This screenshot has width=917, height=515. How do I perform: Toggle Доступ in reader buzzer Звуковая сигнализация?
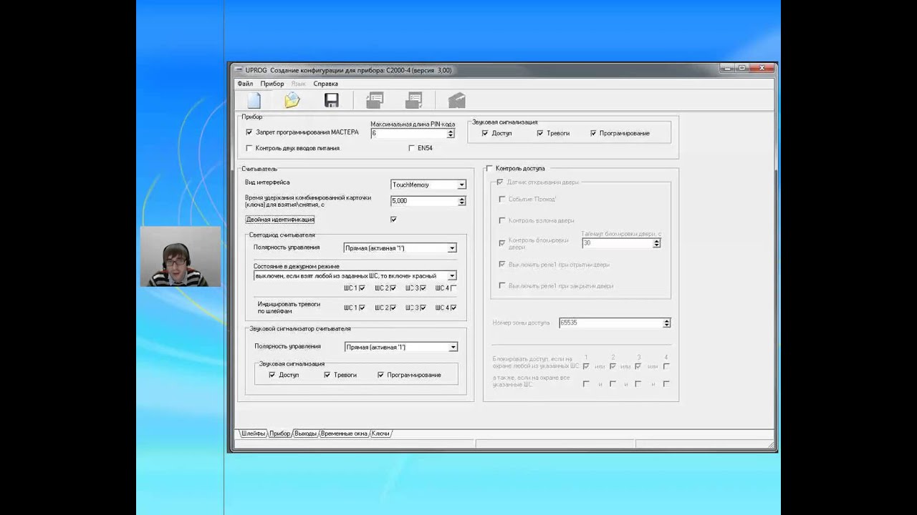tap(272, 375)
